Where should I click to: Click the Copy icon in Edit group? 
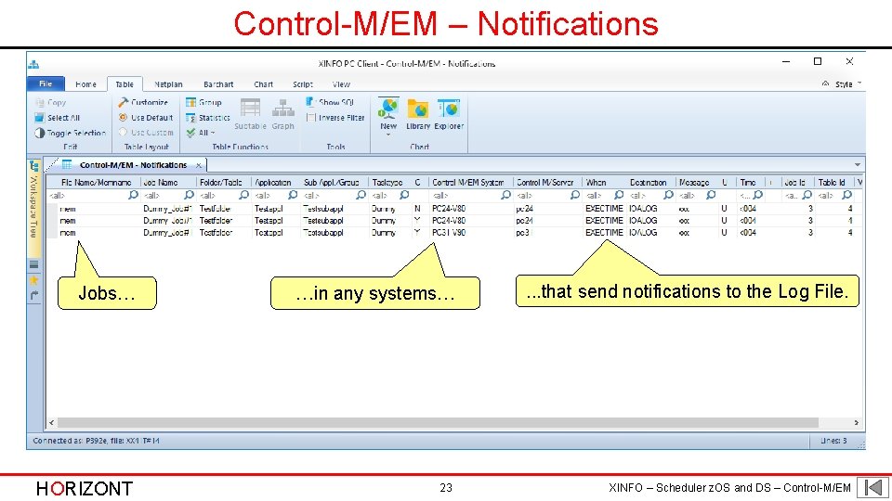pos(39,103)
